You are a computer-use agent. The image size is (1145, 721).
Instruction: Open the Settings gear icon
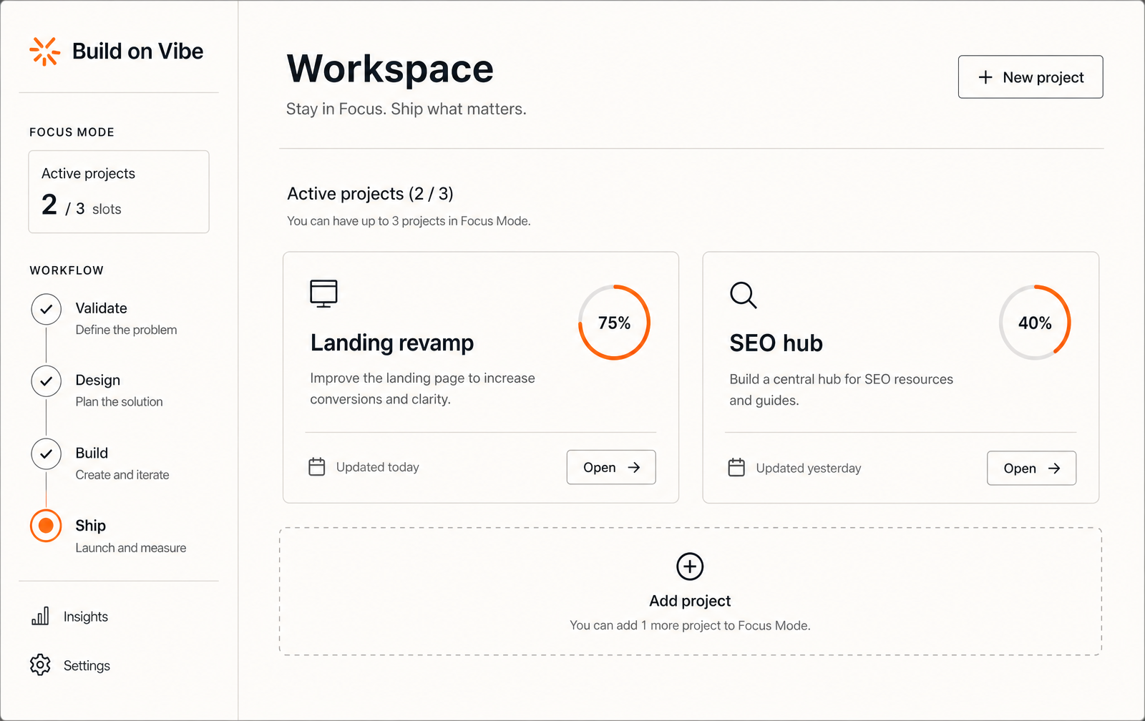pos(40,664)
